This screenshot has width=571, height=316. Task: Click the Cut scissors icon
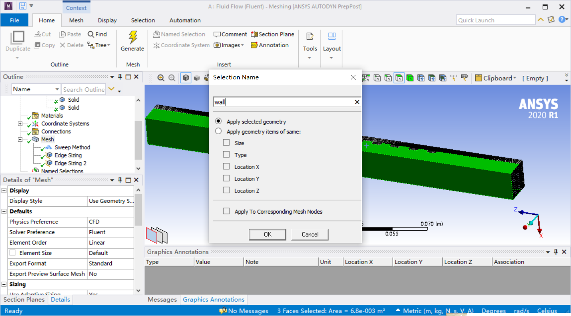(x=38, y=34)
